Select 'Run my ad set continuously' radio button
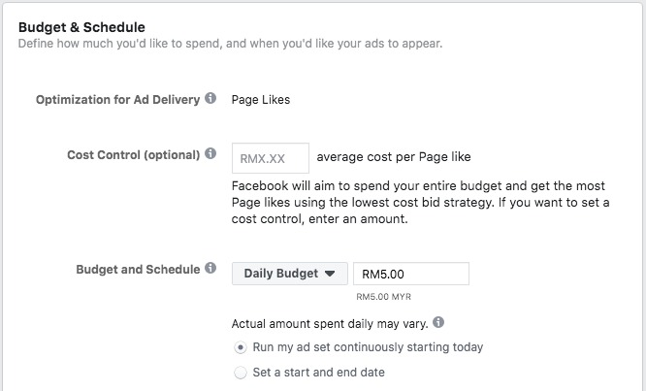Image resolution: width=646 pixels, height=391 pixels. click(241, 347)
